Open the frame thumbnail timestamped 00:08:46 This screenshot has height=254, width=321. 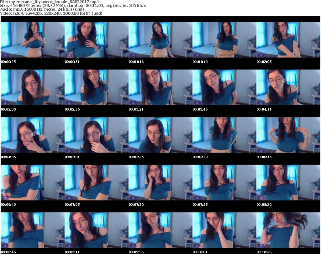point(33,230)
